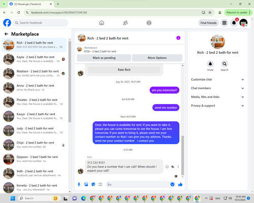The width and height of the screenshot is (254, 203).
Task: Show hidden system tray icons
Action: [x=206, y=198]
